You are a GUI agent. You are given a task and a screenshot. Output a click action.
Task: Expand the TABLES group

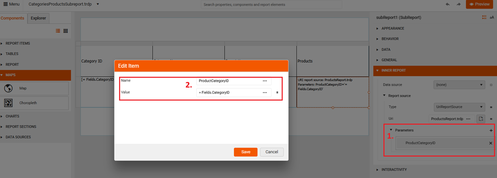coord(35,54)
